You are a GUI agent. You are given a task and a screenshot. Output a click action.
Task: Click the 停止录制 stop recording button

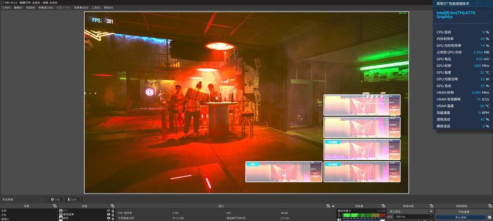(461, 217)
